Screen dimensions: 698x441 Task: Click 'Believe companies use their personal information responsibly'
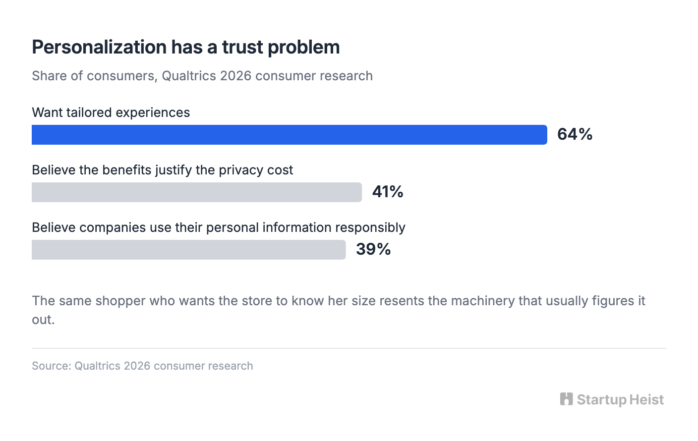coord(219,227)
